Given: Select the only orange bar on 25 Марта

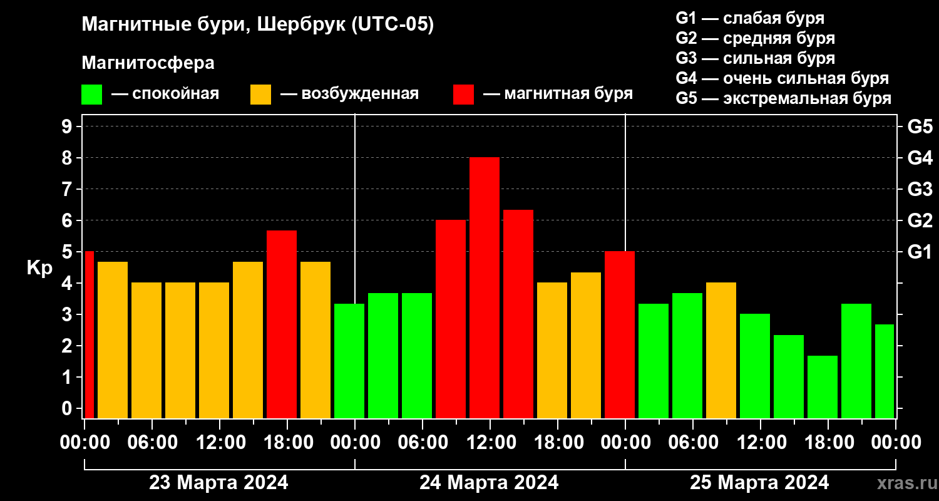Looking at the screenshot, I should pos(721,351).
